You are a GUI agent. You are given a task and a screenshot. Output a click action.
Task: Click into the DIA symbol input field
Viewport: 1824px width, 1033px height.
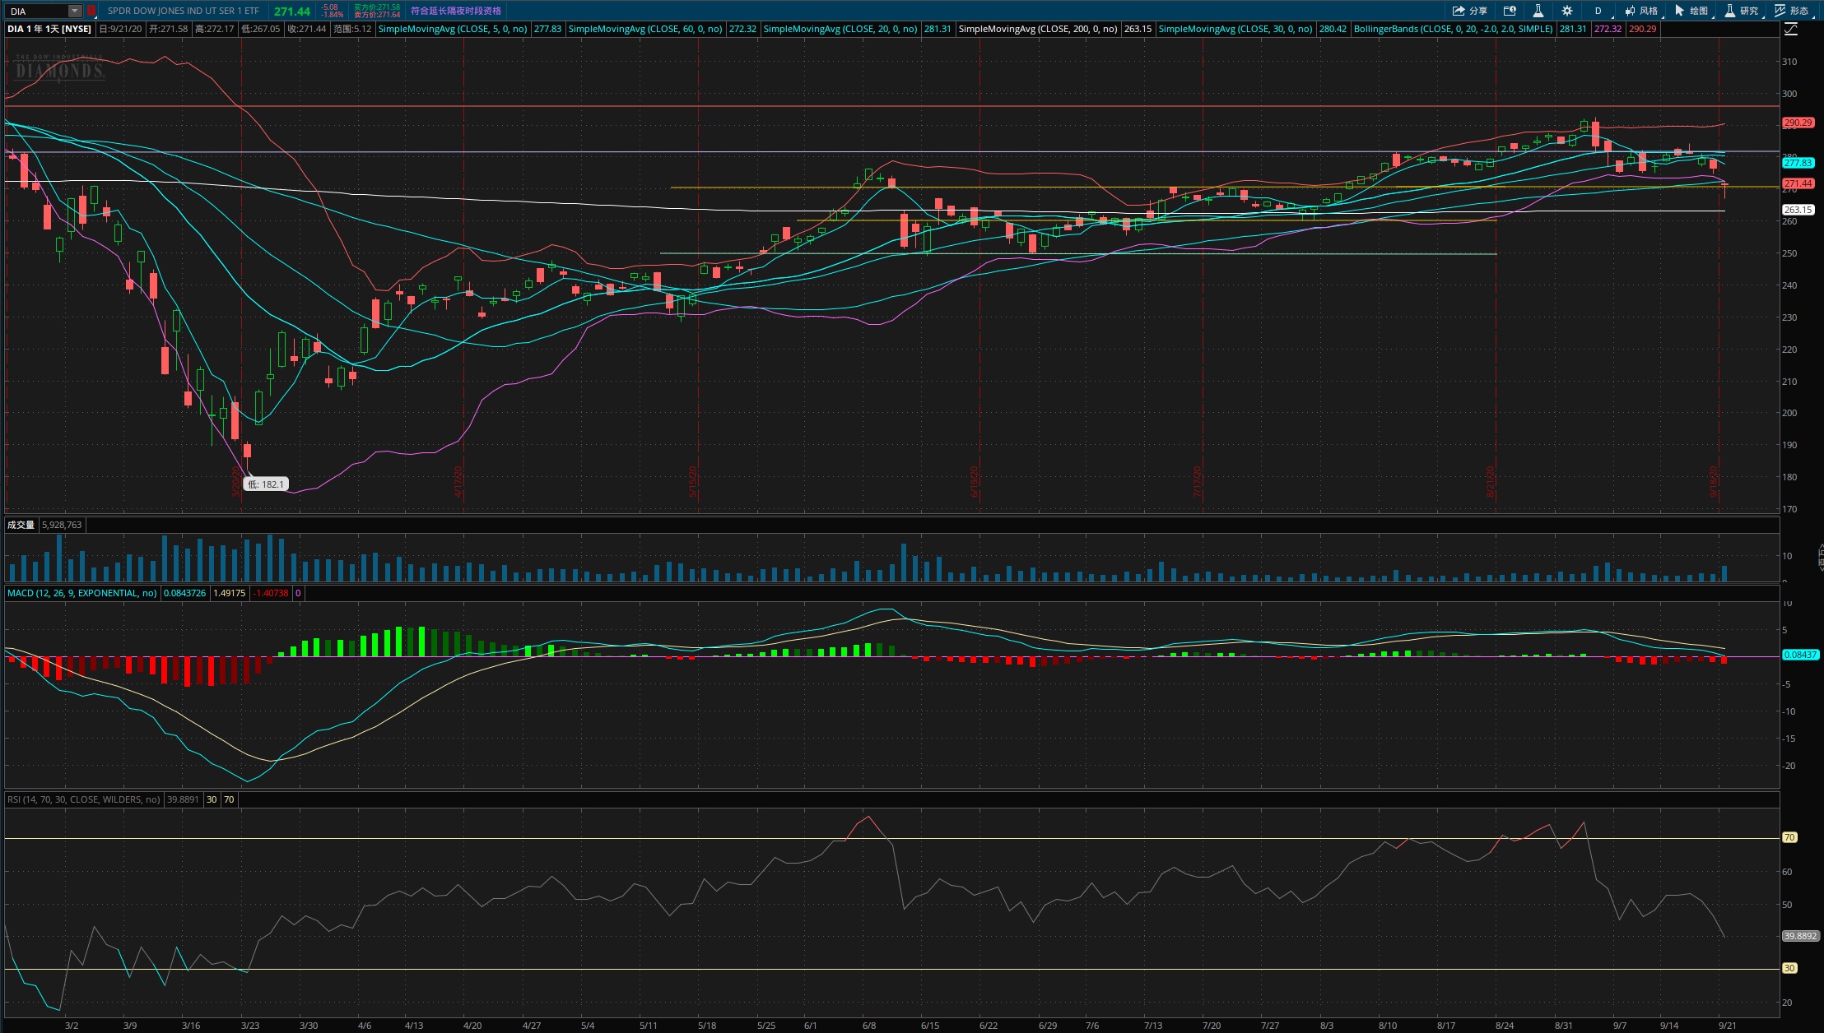click(37, 11)
